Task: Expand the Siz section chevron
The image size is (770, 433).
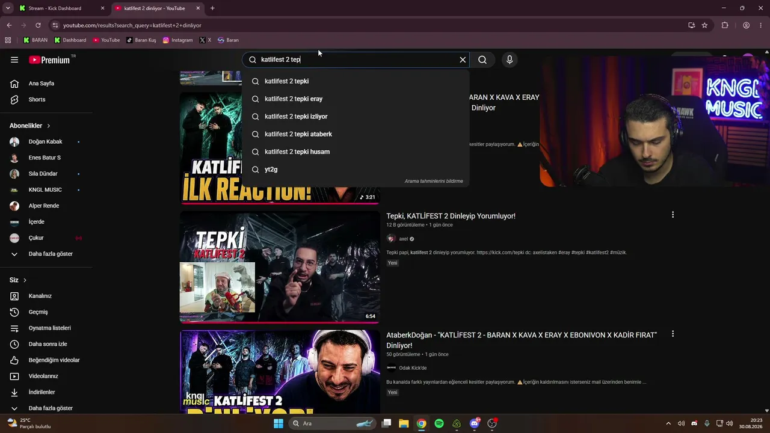Action: (25, 280)
